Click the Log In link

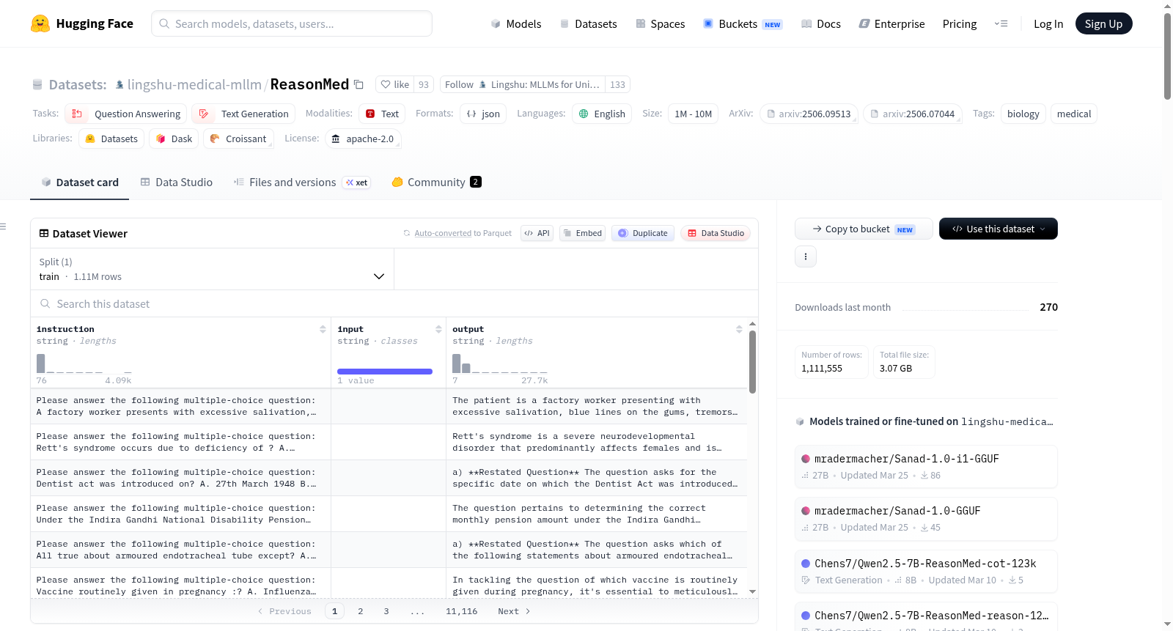tap(1048, 24)
